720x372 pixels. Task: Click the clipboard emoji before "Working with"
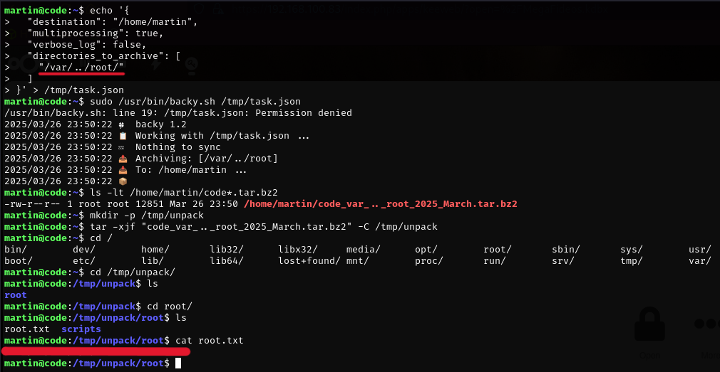coord(123,136)
